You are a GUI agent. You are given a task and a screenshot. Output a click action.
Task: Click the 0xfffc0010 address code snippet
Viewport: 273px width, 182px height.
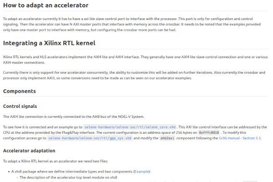209,132
